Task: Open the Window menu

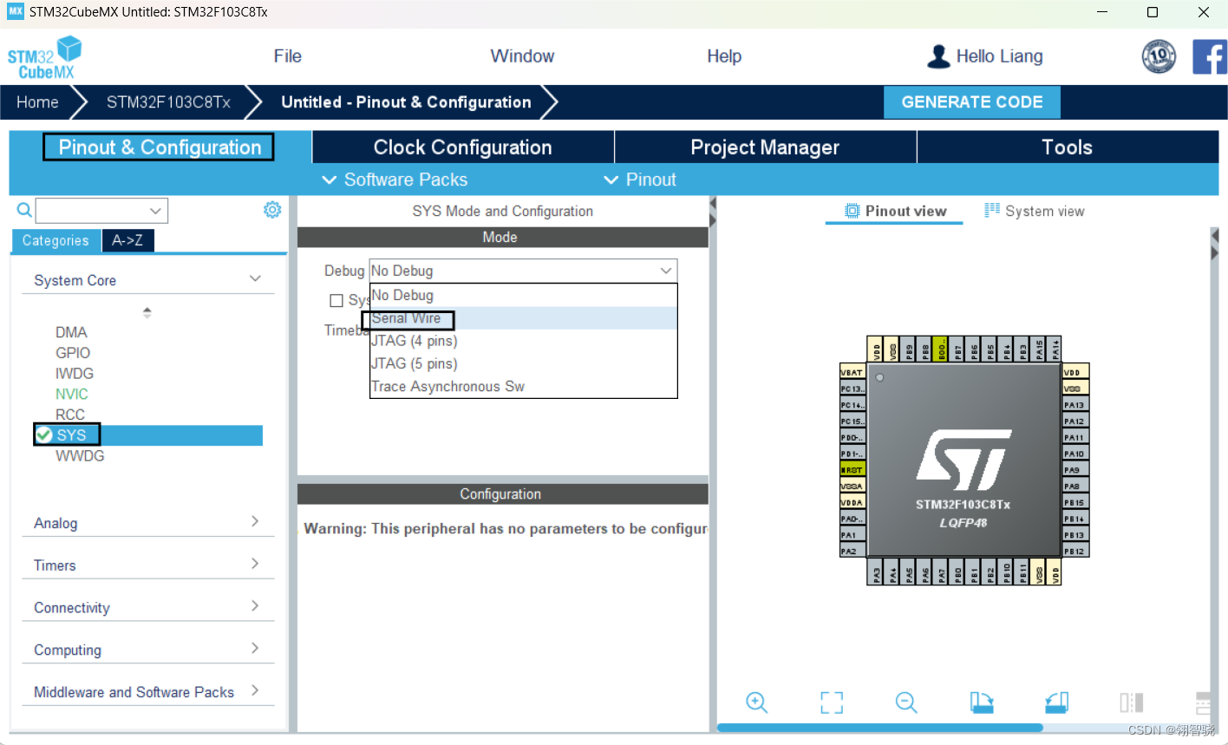Action: (522, 56)
